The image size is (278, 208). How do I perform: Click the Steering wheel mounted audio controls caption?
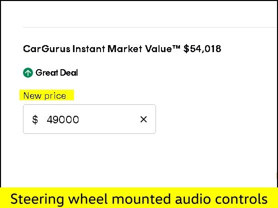click(139, 199)
